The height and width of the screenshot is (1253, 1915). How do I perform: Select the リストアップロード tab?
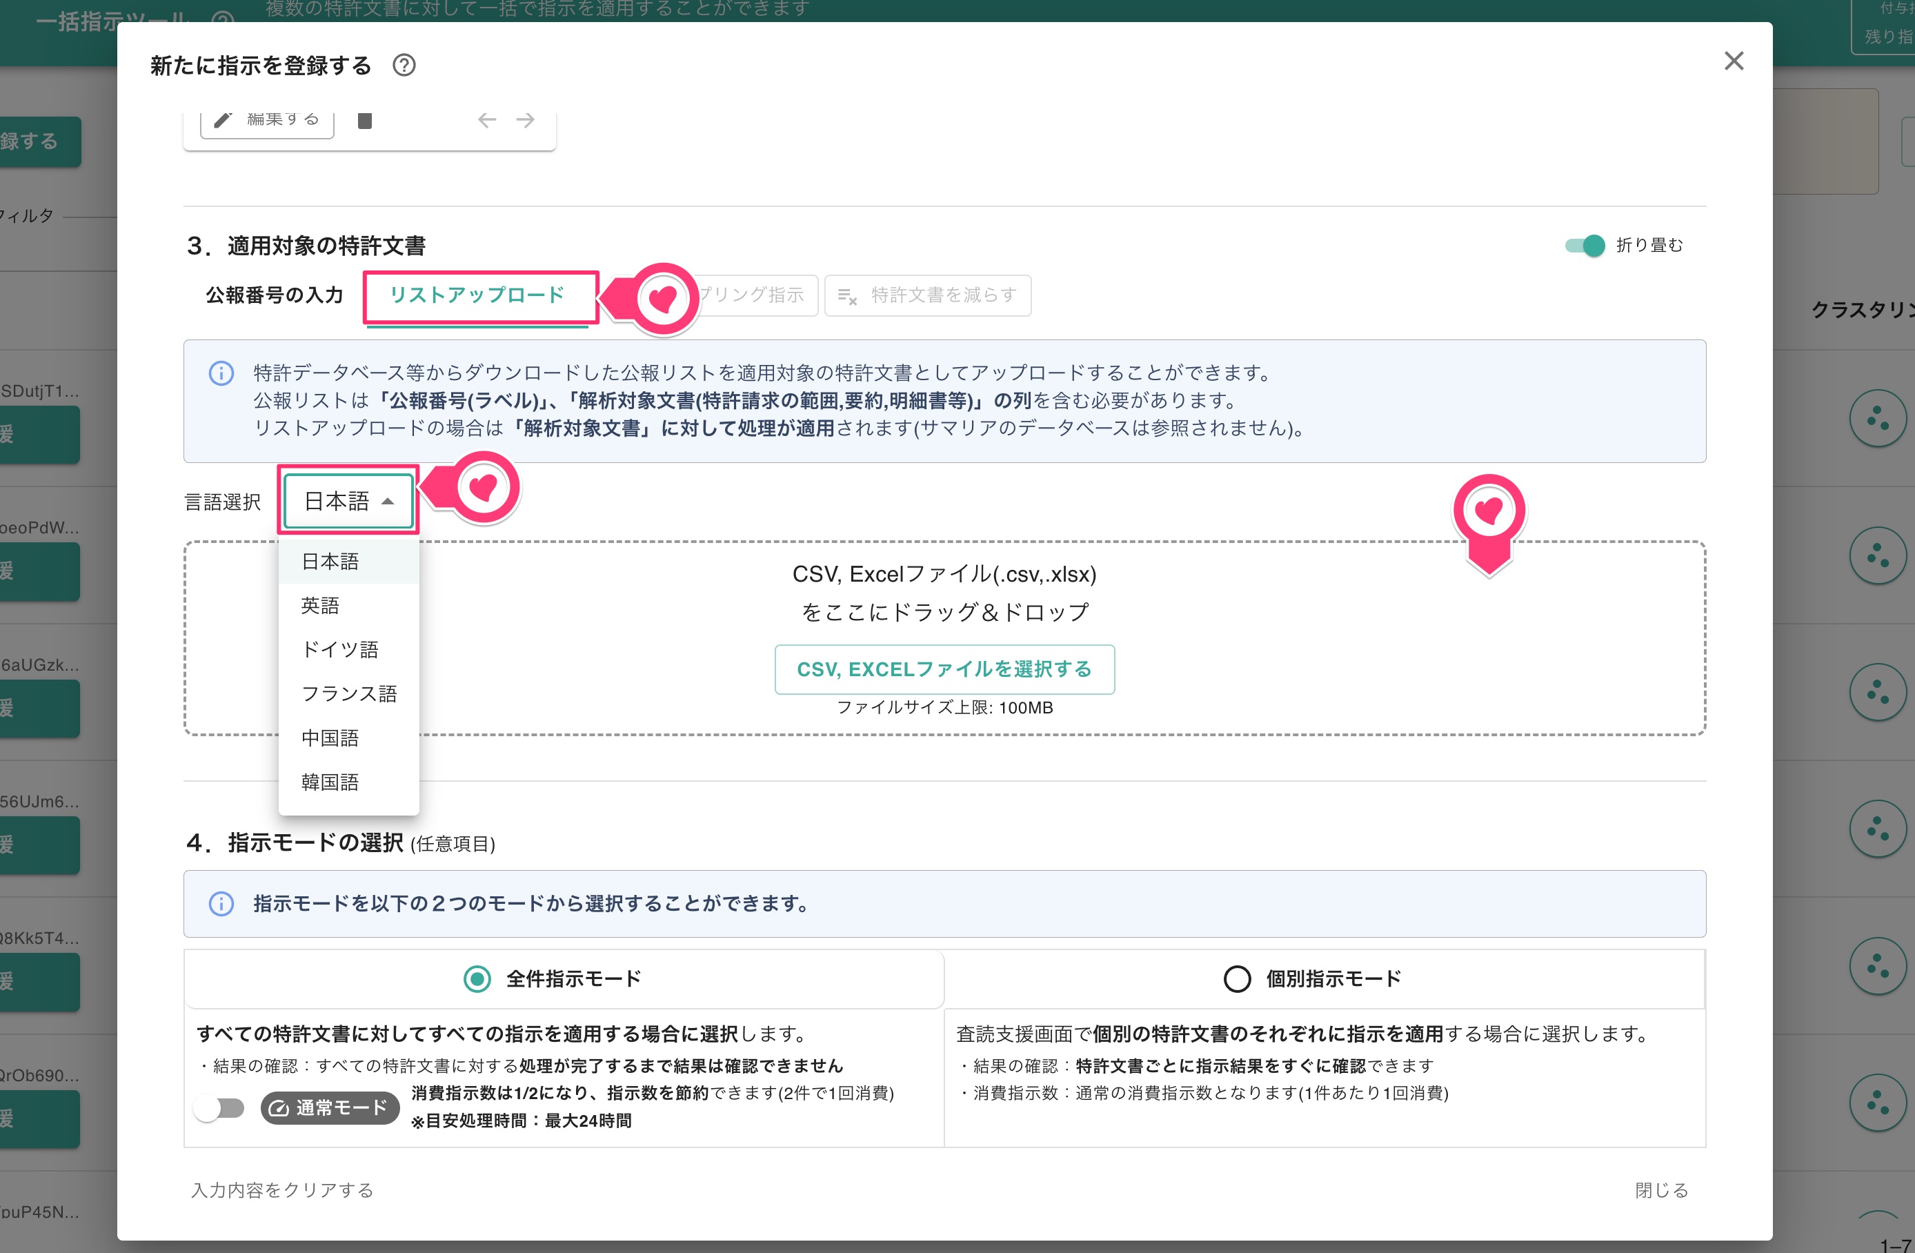[480, 295]
